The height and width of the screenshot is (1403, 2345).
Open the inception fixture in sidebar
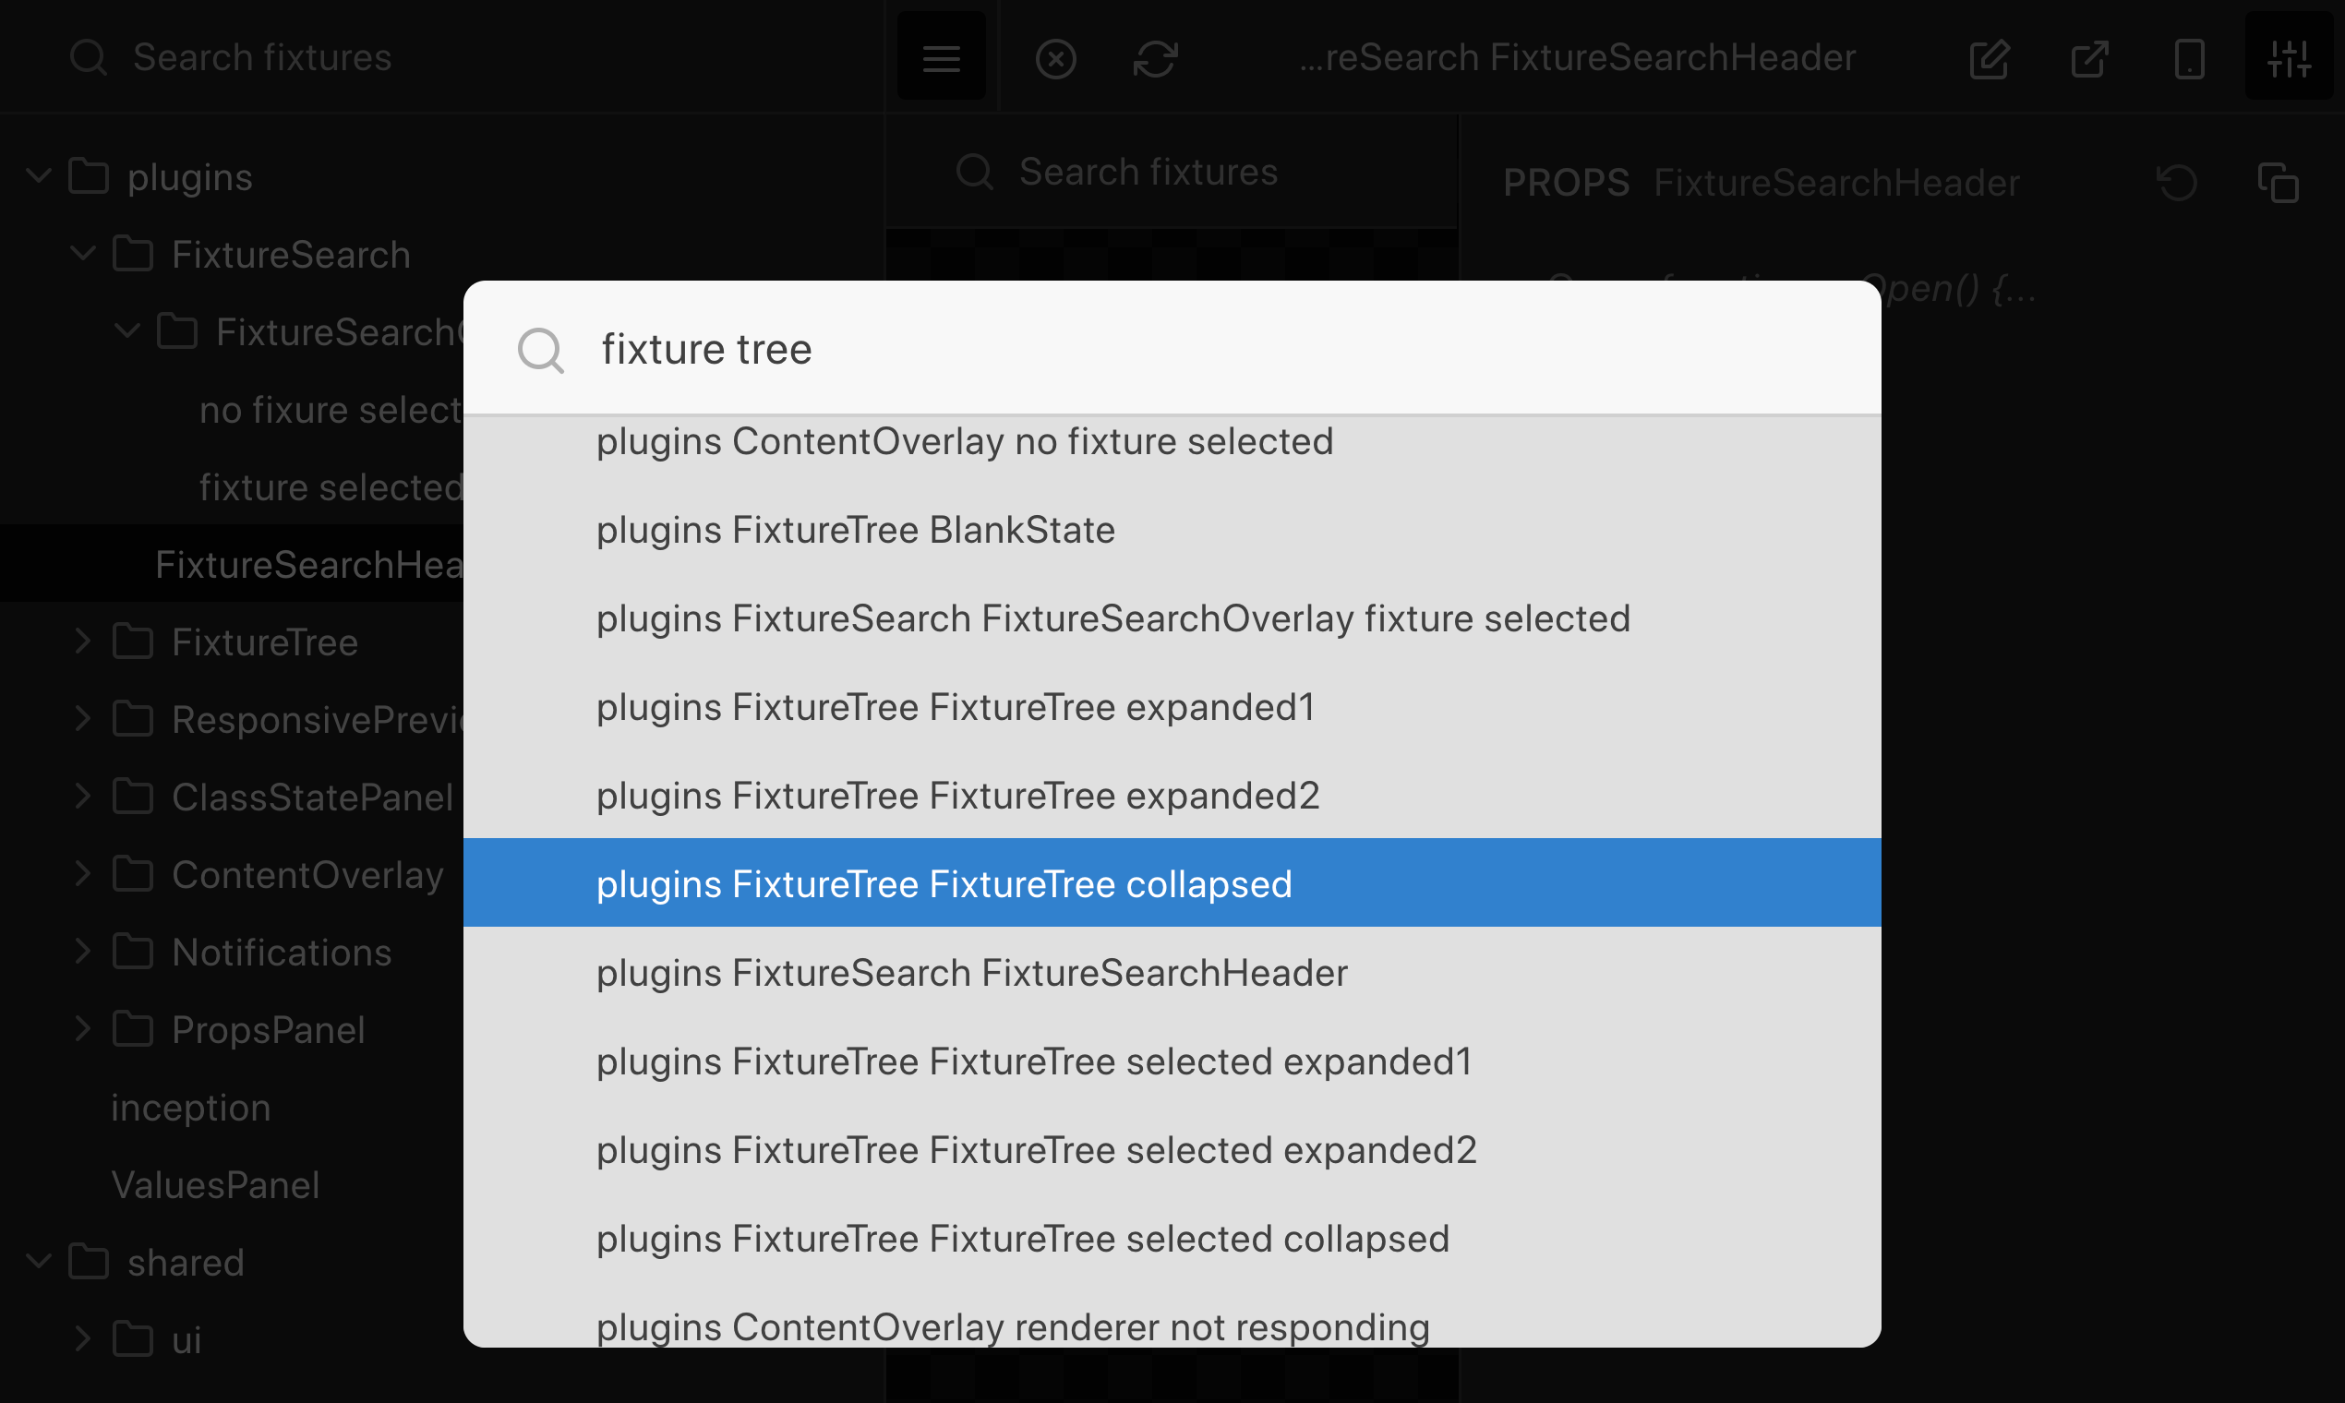(191, 1107)
